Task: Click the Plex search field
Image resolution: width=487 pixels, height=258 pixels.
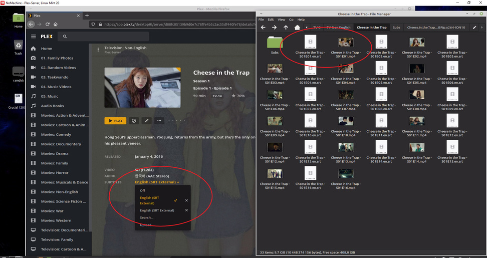Action: (103, 37)
